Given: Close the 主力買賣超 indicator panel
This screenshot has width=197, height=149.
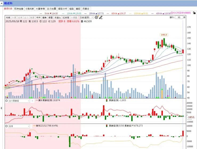Looking at the screenshot, I should click(x=7, y=101).
